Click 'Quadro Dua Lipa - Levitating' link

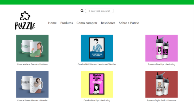coord(97,101)
